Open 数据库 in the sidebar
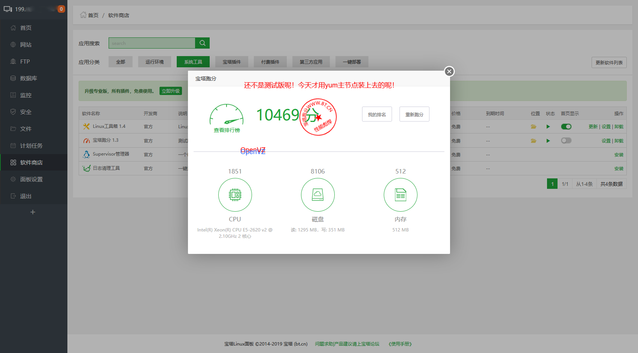This screenshot has width=638, height=353. coord(34,78)
